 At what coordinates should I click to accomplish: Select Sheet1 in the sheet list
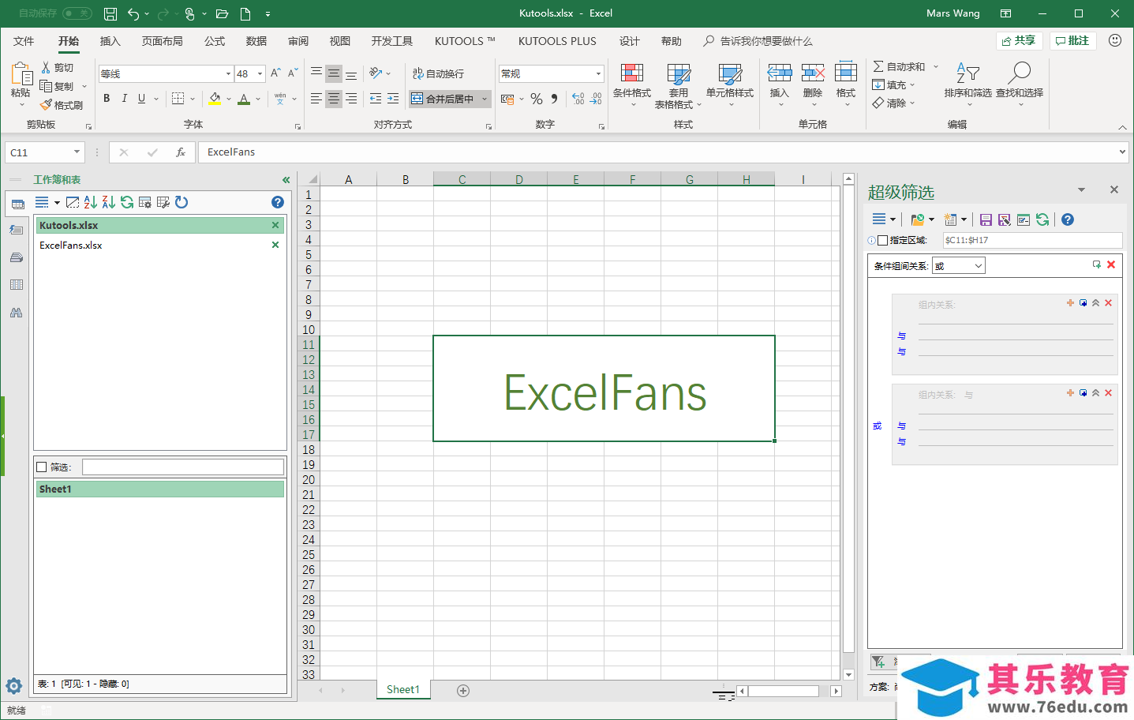click(x=160, y=489)
